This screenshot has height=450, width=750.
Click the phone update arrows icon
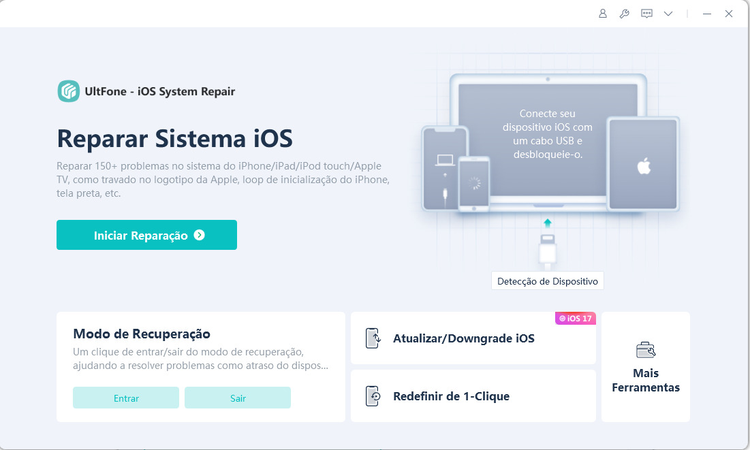[373, 338]
